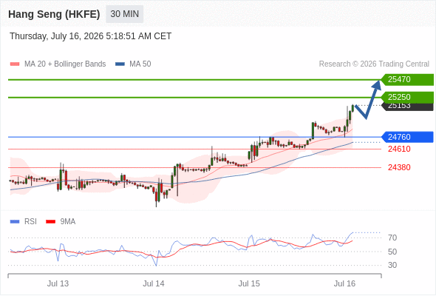The height and width of the screenshot is (296, 436).
Task: Click the red 9MA legend swatch
Action: point(50,222)
